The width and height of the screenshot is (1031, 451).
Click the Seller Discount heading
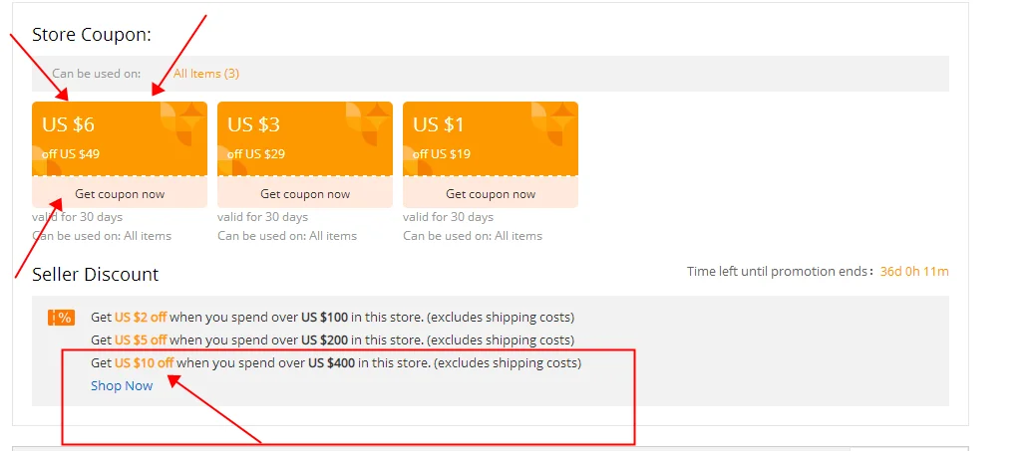(x=96, y=274)
